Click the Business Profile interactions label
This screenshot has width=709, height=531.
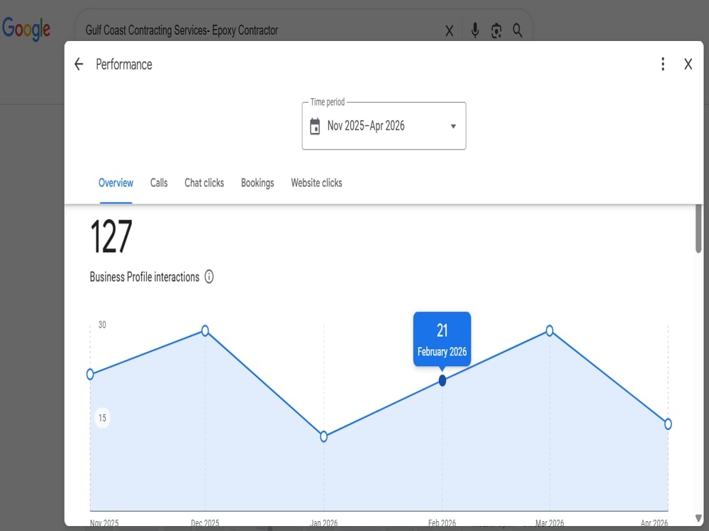[144, 277]
